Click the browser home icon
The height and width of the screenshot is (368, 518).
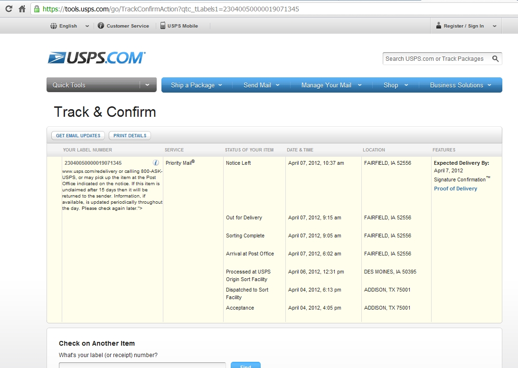(x=22, y=9)
